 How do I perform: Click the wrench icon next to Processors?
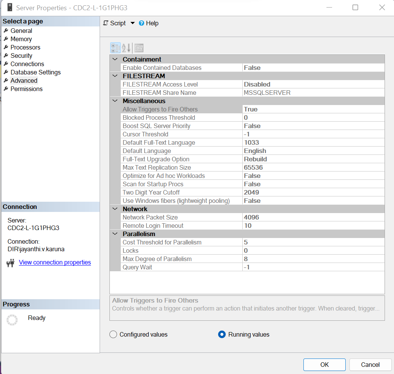click(x=6, y=47)
